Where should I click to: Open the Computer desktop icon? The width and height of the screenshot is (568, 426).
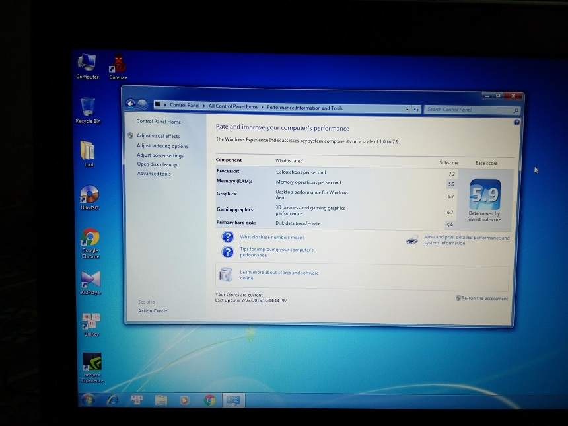coord(87,66)
